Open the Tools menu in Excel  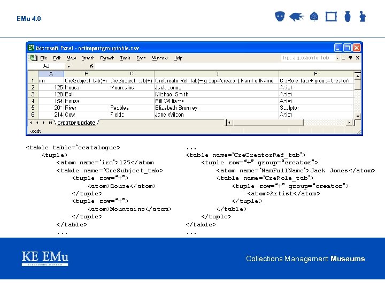click(x=125, y=58)
